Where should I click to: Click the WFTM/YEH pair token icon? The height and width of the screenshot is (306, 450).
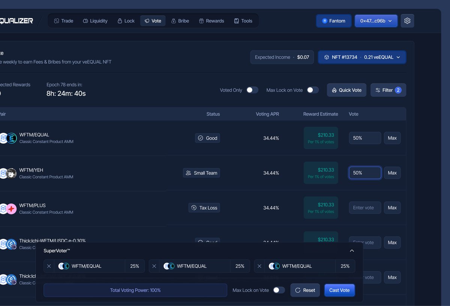(x=7, y=173)
